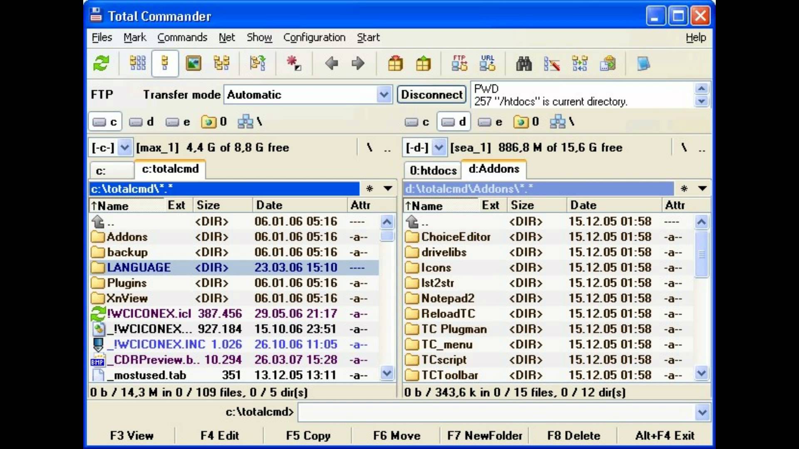The height and width of the screenshot is (449, 799).
Task: Click the unpack files icon
Action: 422,63
